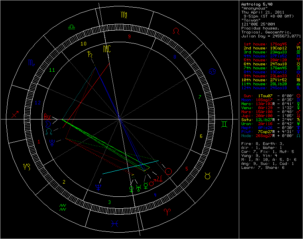Viewport: 303px width, 239px height.
Task: Select the red Mars symbol in the chart
Action: (152, 183)
